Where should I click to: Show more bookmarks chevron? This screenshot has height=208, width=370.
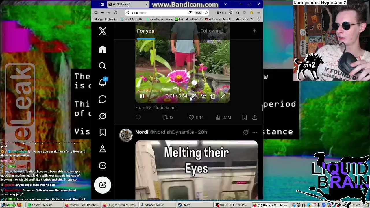[x=259, y=19]
